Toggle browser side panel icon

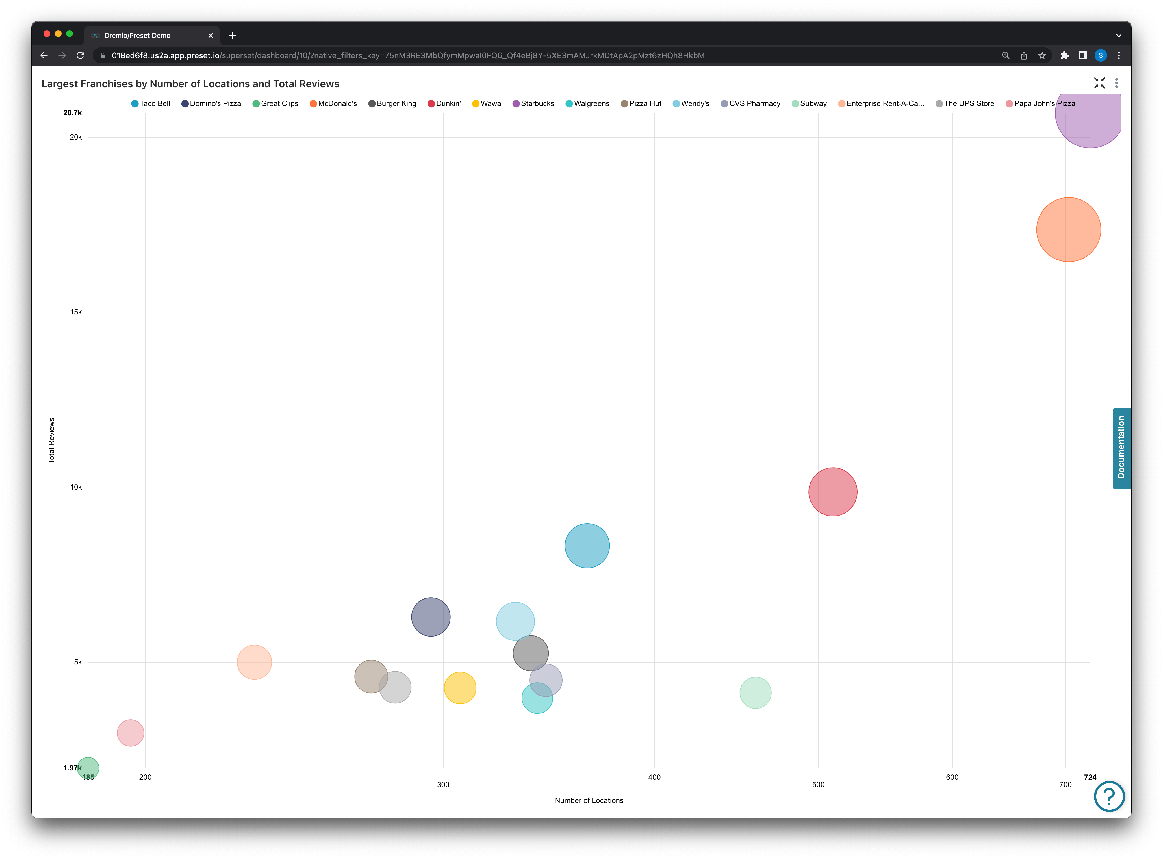click(1082, 56)
